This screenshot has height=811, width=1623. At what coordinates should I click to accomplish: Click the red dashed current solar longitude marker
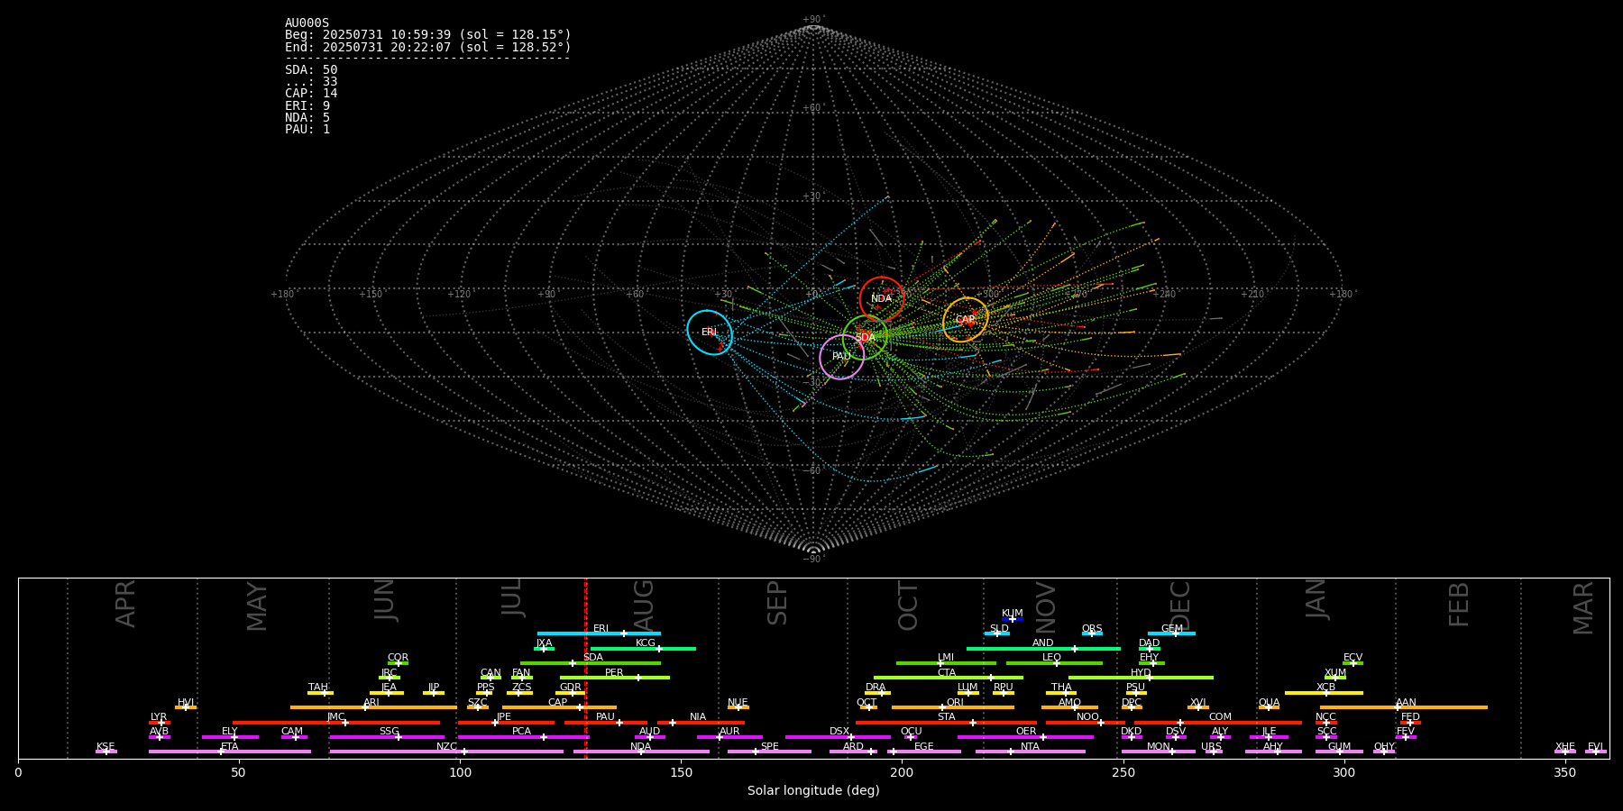coord(586,668)
